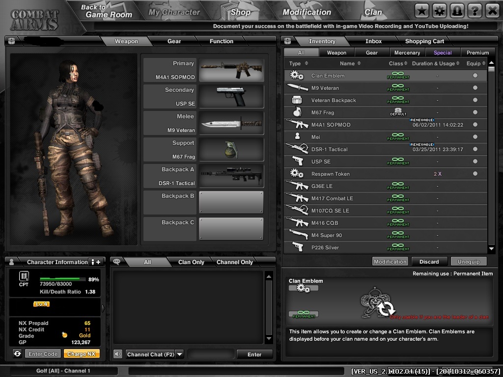The height and width of the screenshot is (377, 503).
Task: Go Back to Game Room
Action: (x=107, y=11)
